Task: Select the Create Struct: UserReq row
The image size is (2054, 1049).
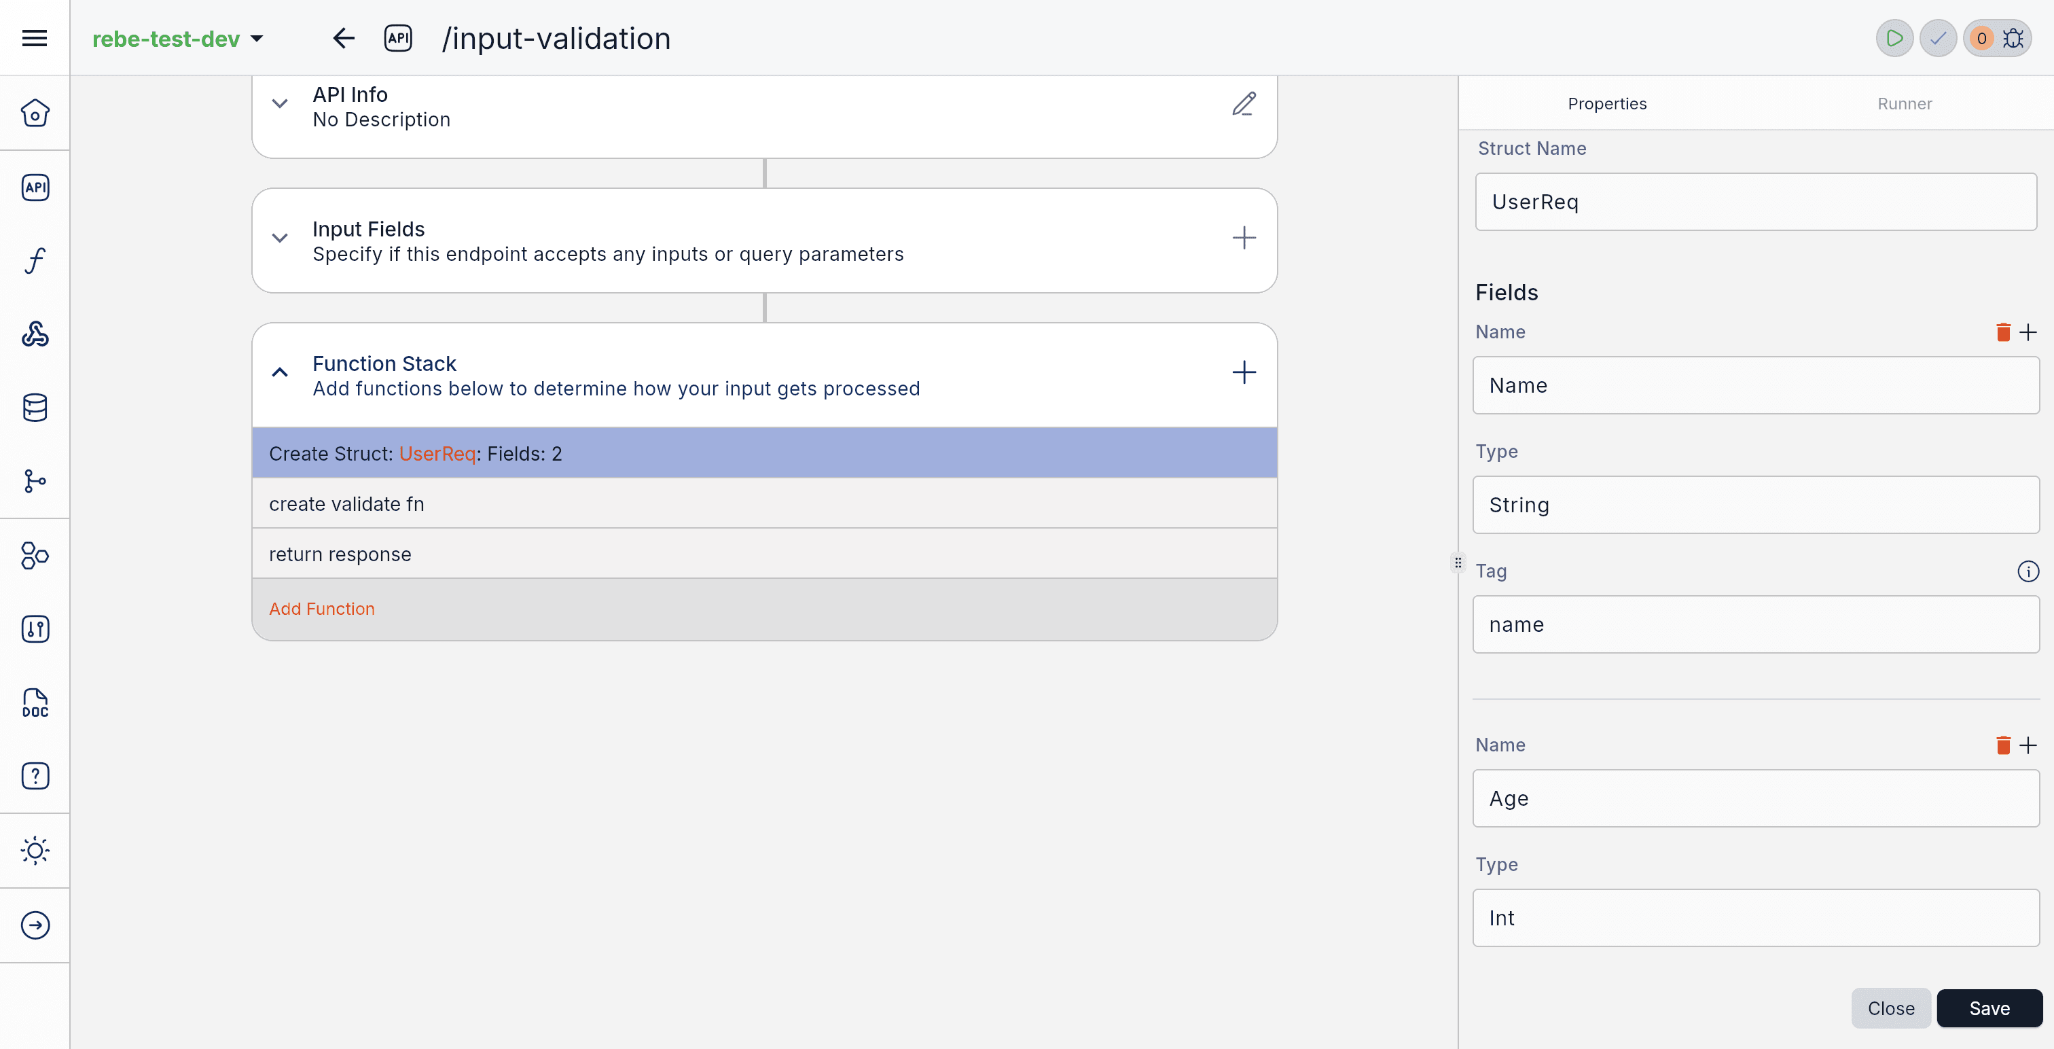Action: point(765,453)
